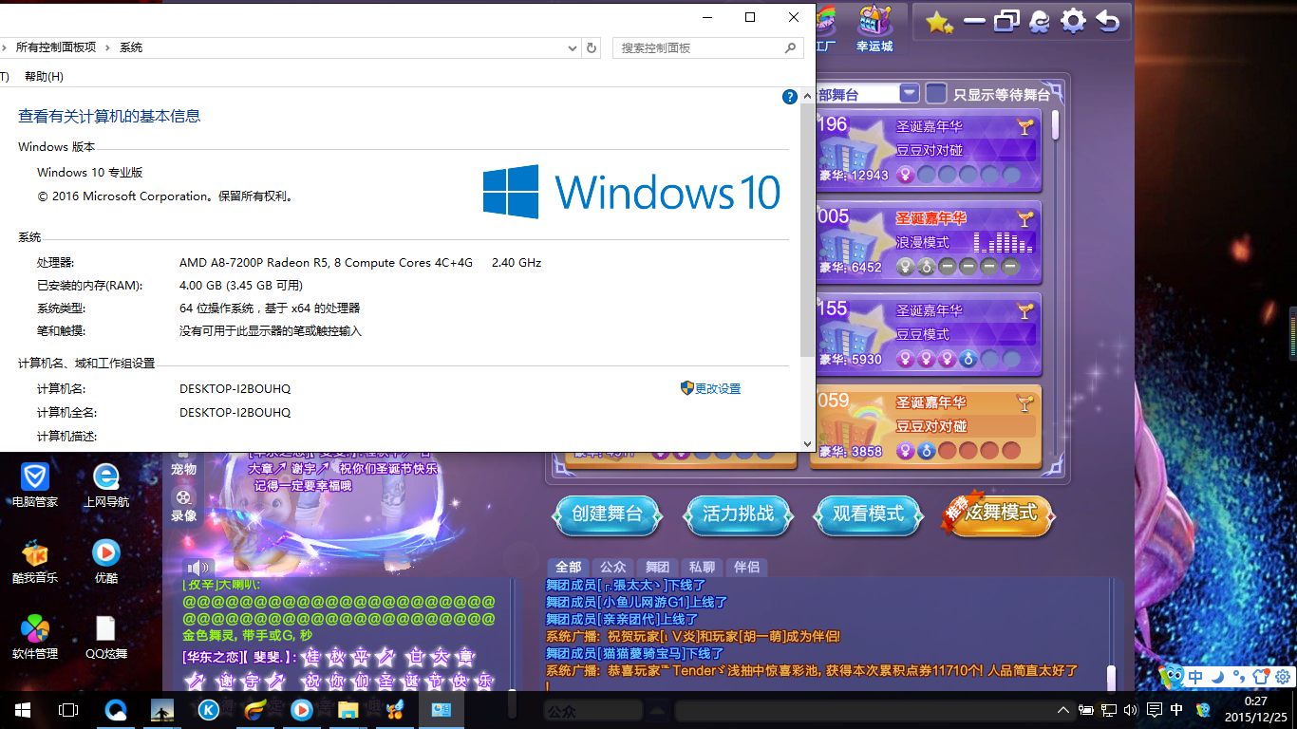The image size is (1297, 729).
Task: Open game settings gear icon
Action: (x=1073, y=22)
